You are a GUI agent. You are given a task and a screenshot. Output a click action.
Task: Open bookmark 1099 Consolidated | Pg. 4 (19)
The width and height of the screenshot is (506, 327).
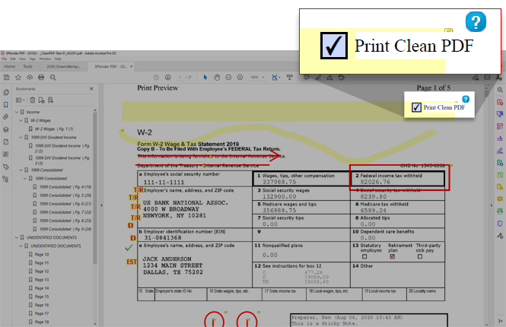[65, 187]
